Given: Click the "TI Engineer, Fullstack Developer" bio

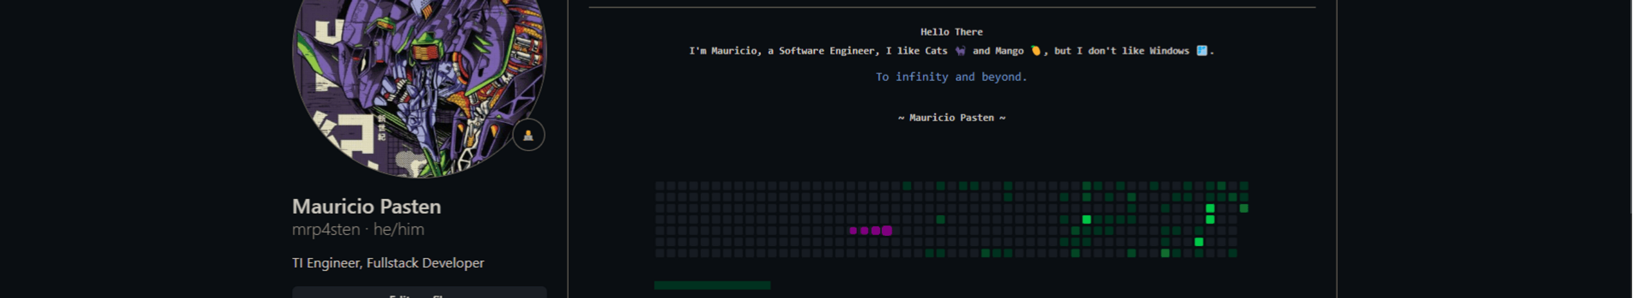Looking at the screenshot, I should point(388,263).
